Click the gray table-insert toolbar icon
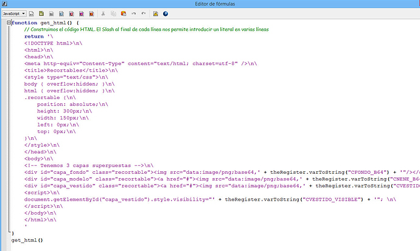Viewport: 420px width, 251px height. coord(51,13)
